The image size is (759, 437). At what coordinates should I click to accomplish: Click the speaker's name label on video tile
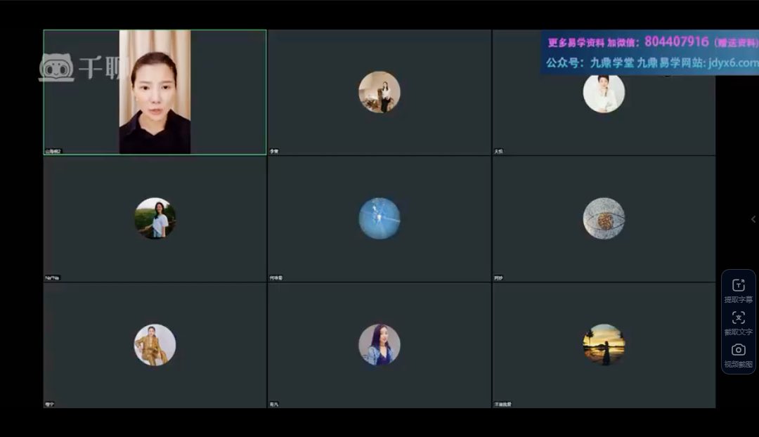coord(53,152)
